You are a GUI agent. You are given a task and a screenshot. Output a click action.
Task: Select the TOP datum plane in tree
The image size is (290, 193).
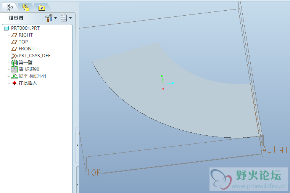(23, 42)
